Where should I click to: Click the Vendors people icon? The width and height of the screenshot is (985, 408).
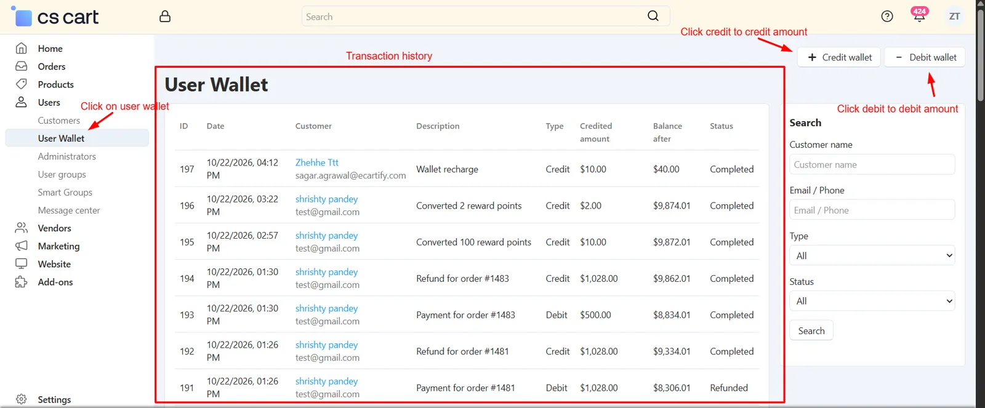pyautogui.click(x=21, y=228)
